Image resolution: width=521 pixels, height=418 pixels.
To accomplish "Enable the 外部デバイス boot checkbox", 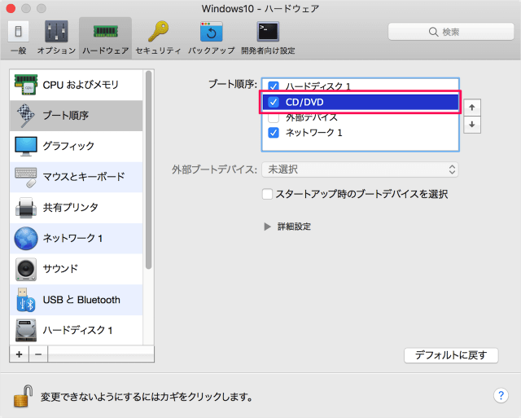I will pos(274,117).
